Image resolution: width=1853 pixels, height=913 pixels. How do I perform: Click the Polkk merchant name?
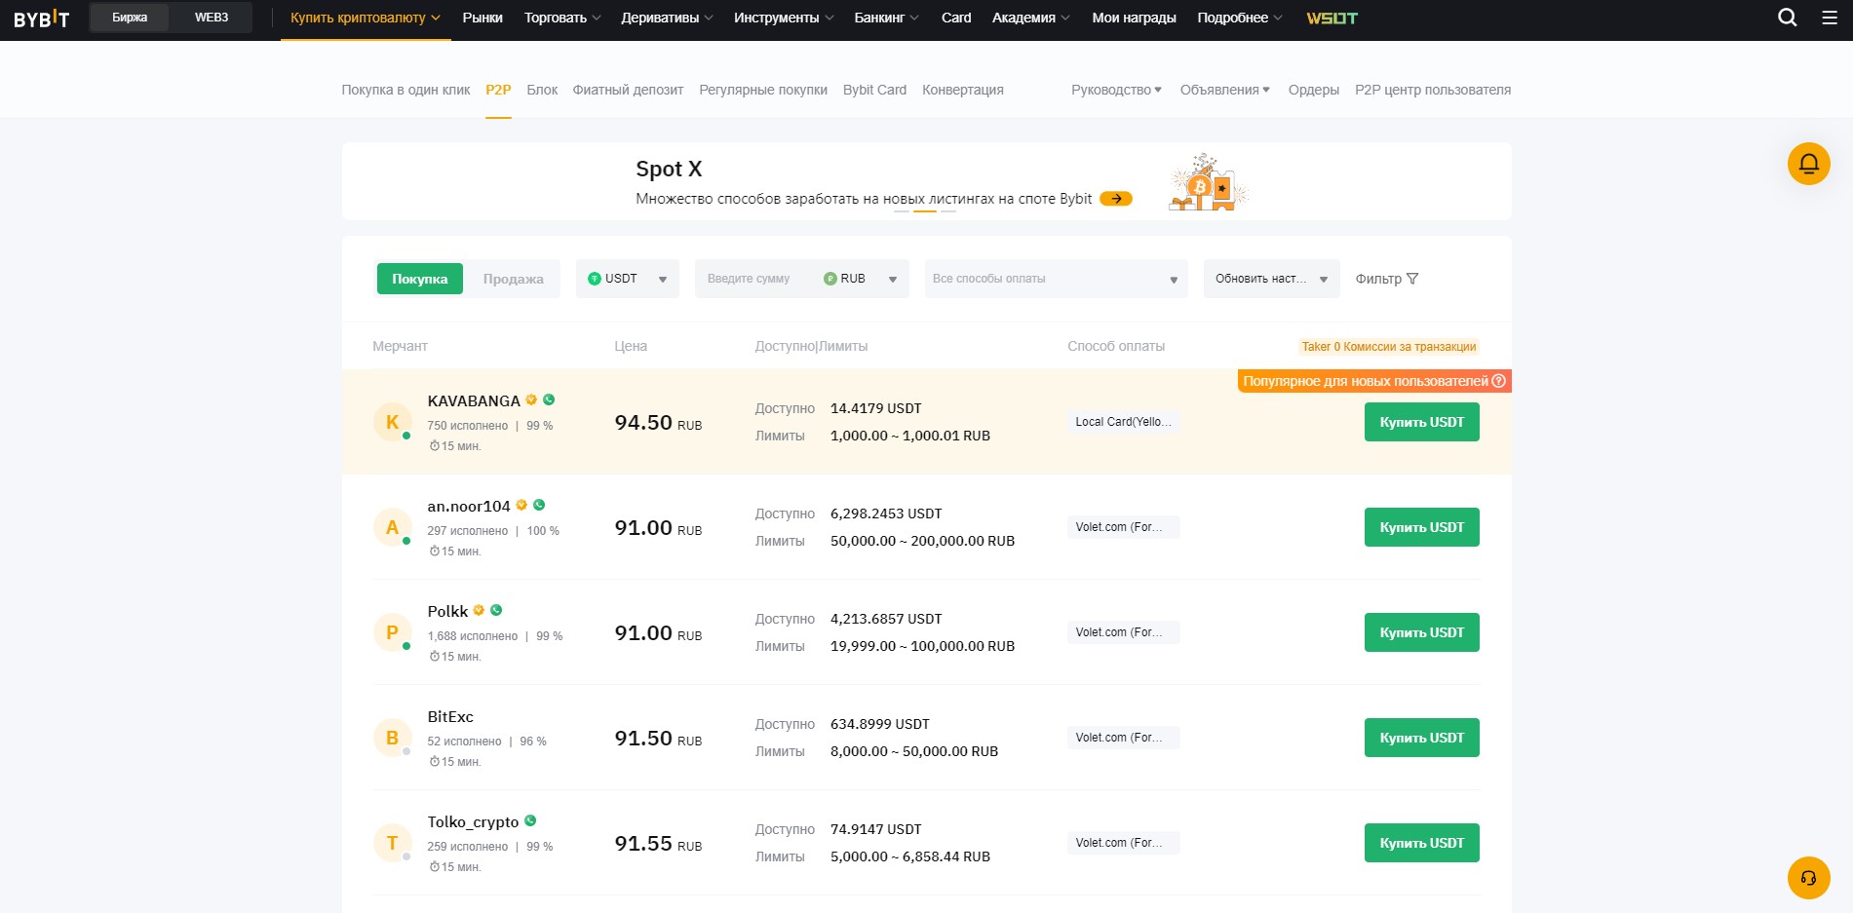[x=447, y=611]
